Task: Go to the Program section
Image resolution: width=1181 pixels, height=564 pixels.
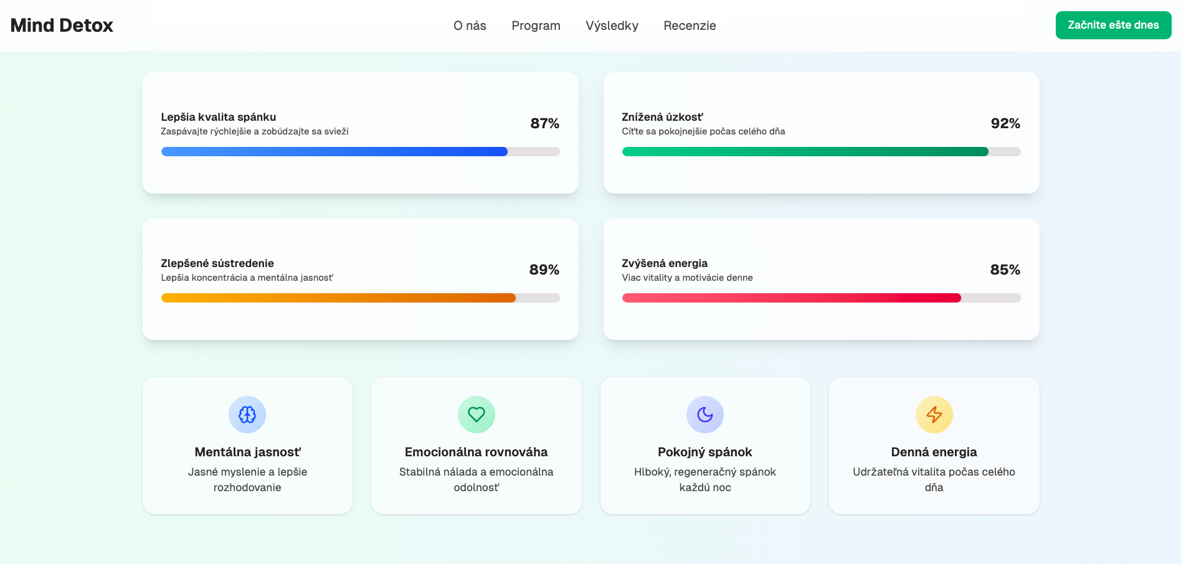Action: point(536,26)
